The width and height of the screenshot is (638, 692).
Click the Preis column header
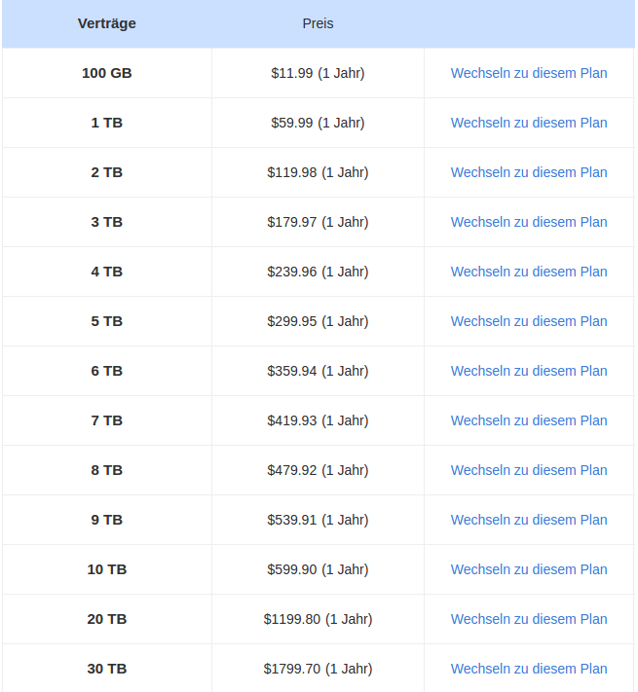click(x=318, y=23)
